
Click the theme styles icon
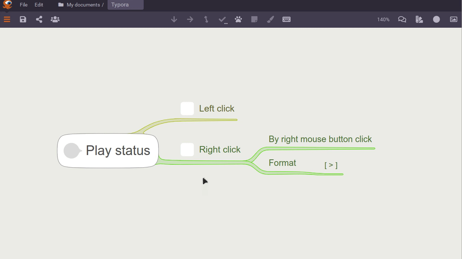(x=419, y=19)
